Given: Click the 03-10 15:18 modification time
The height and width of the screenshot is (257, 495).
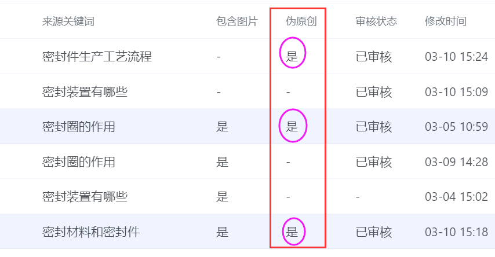Looking at the screenshot, I should pos(456,233).
